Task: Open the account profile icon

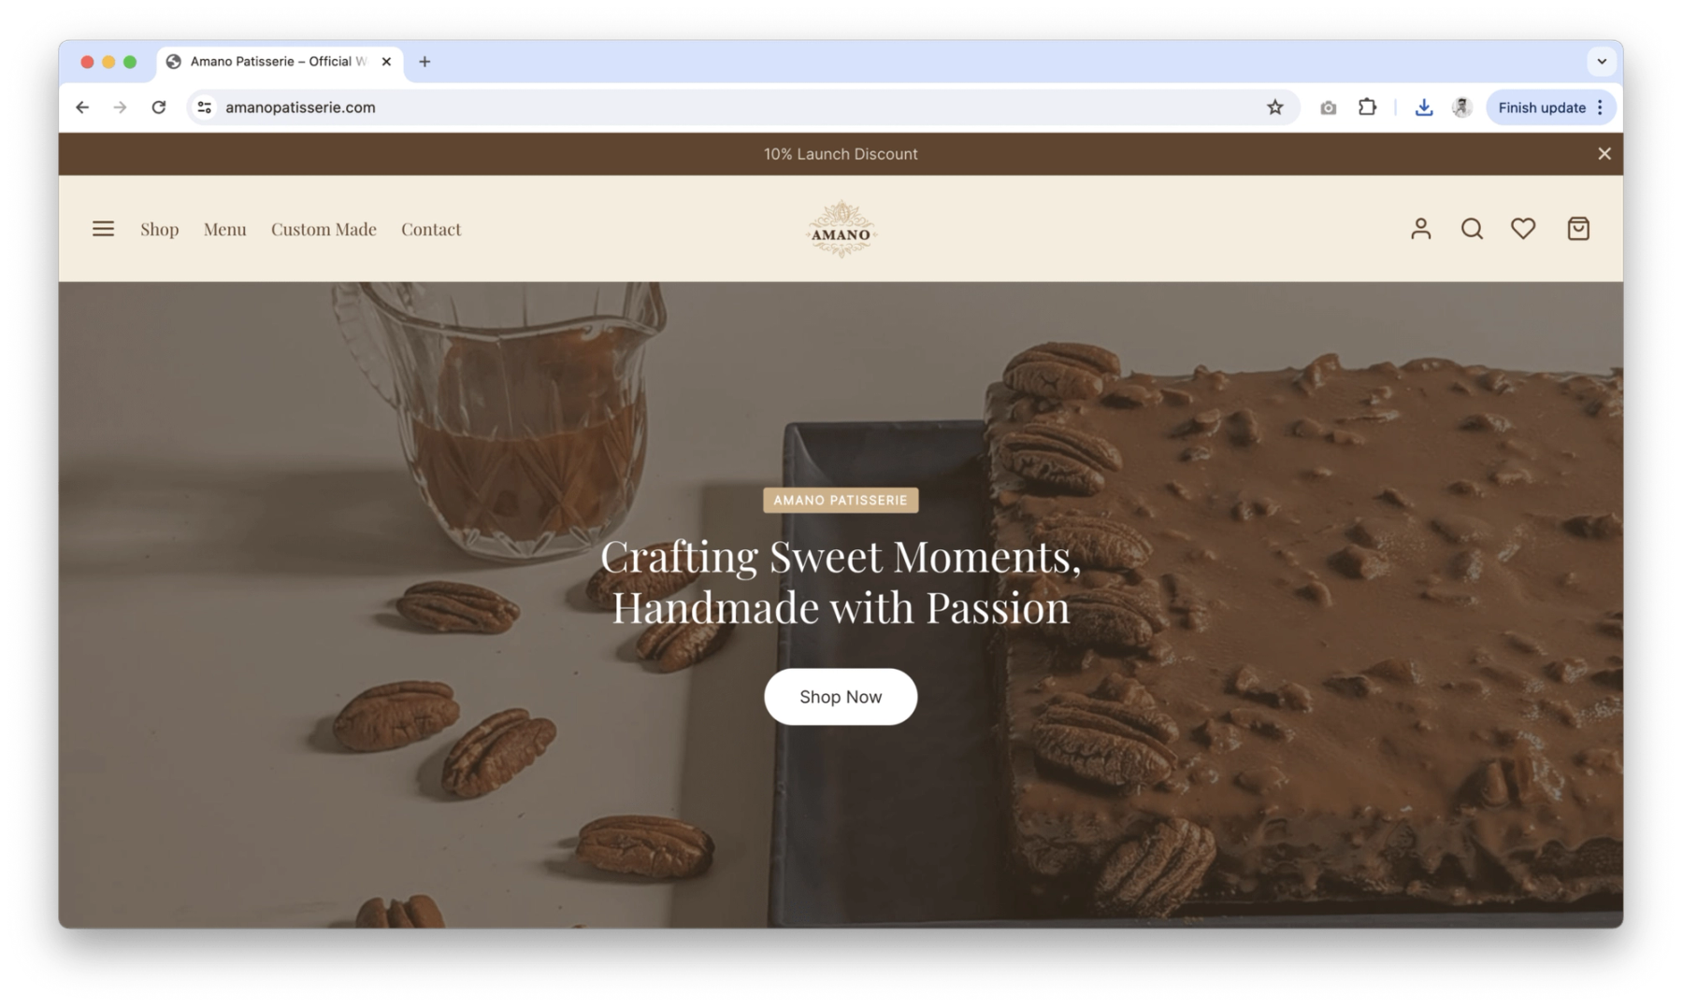Action: point(1420,229)
